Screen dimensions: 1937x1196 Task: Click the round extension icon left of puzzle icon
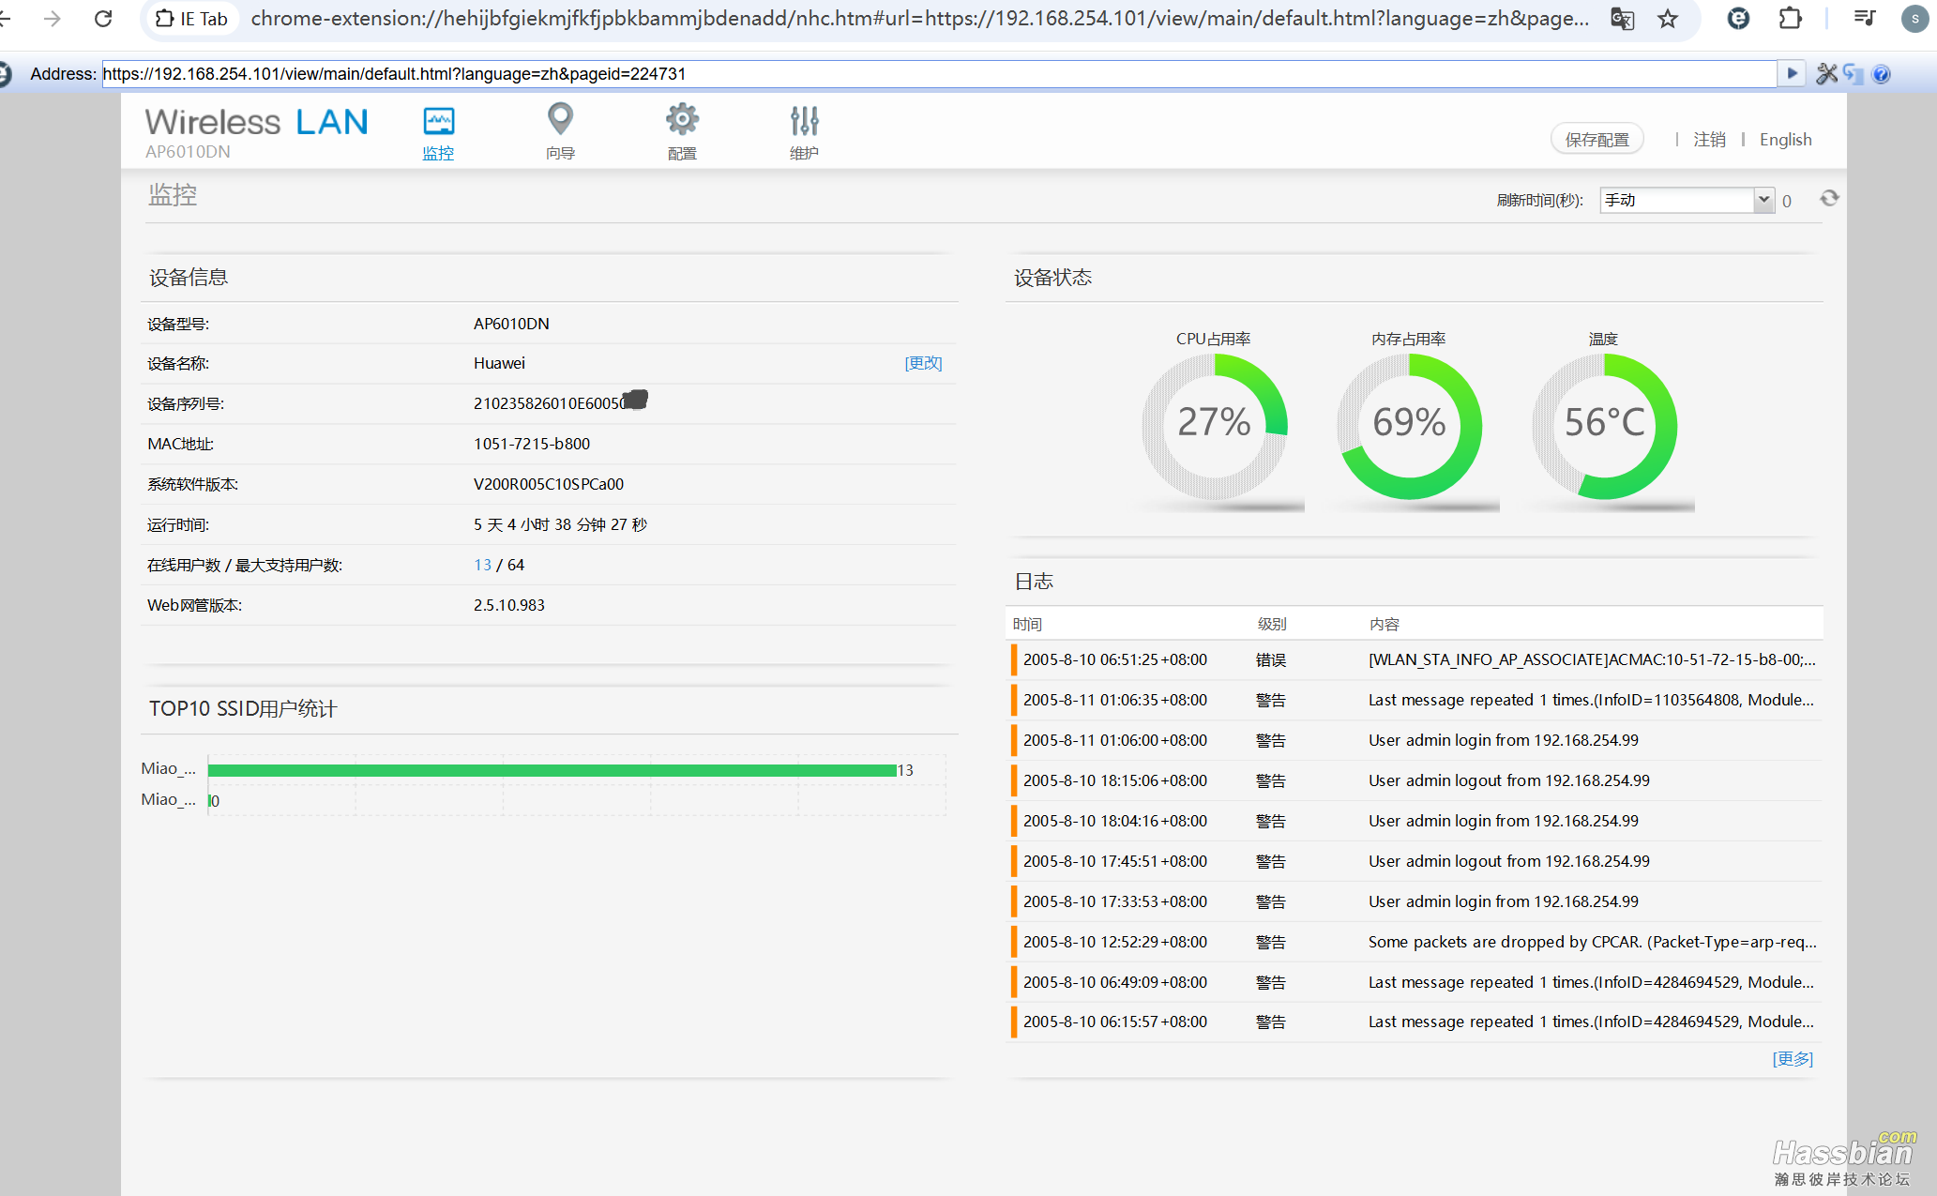(1737, 18)
